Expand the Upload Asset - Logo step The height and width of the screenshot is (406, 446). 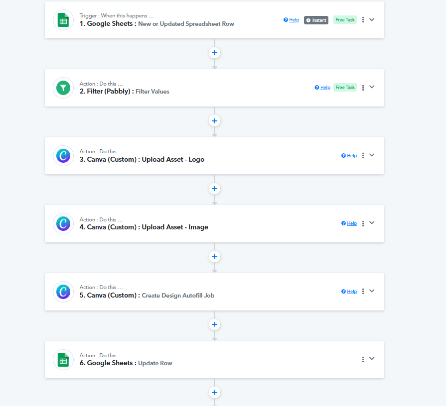(x=372, y=155)
